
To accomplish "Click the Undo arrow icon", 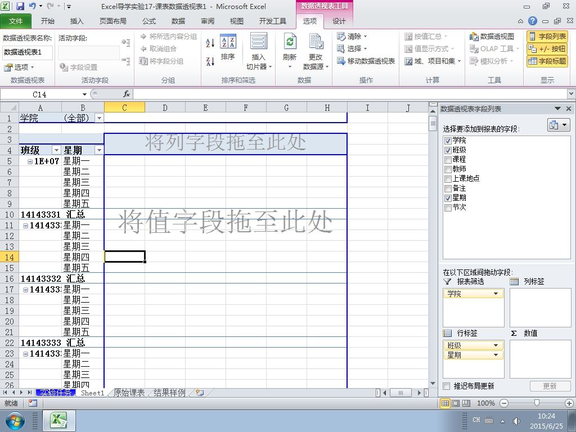I will (32, 6).
